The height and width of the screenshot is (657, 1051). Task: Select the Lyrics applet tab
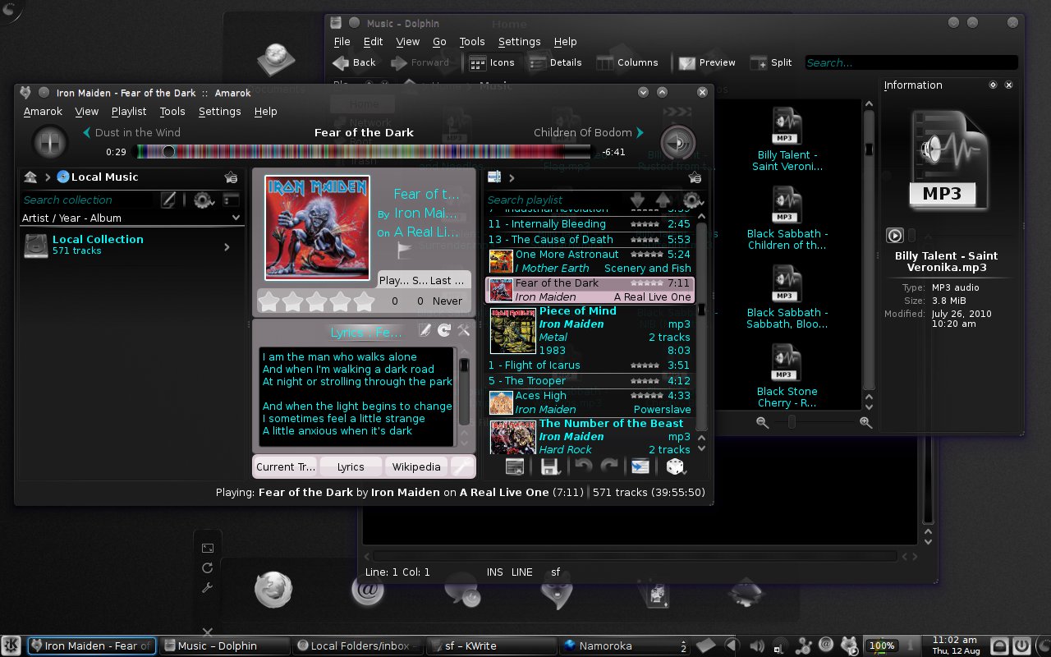[351, 466]
